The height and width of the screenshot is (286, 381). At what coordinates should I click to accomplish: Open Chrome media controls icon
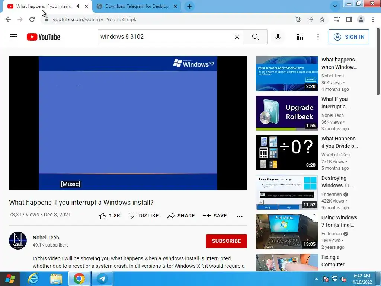coord(337,19)
